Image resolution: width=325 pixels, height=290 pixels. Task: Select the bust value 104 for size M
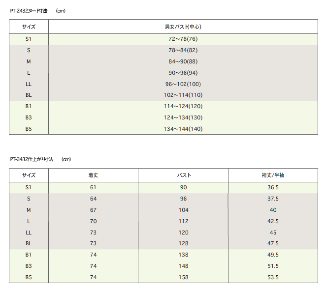pyautogui.click(x=184, y=210)
